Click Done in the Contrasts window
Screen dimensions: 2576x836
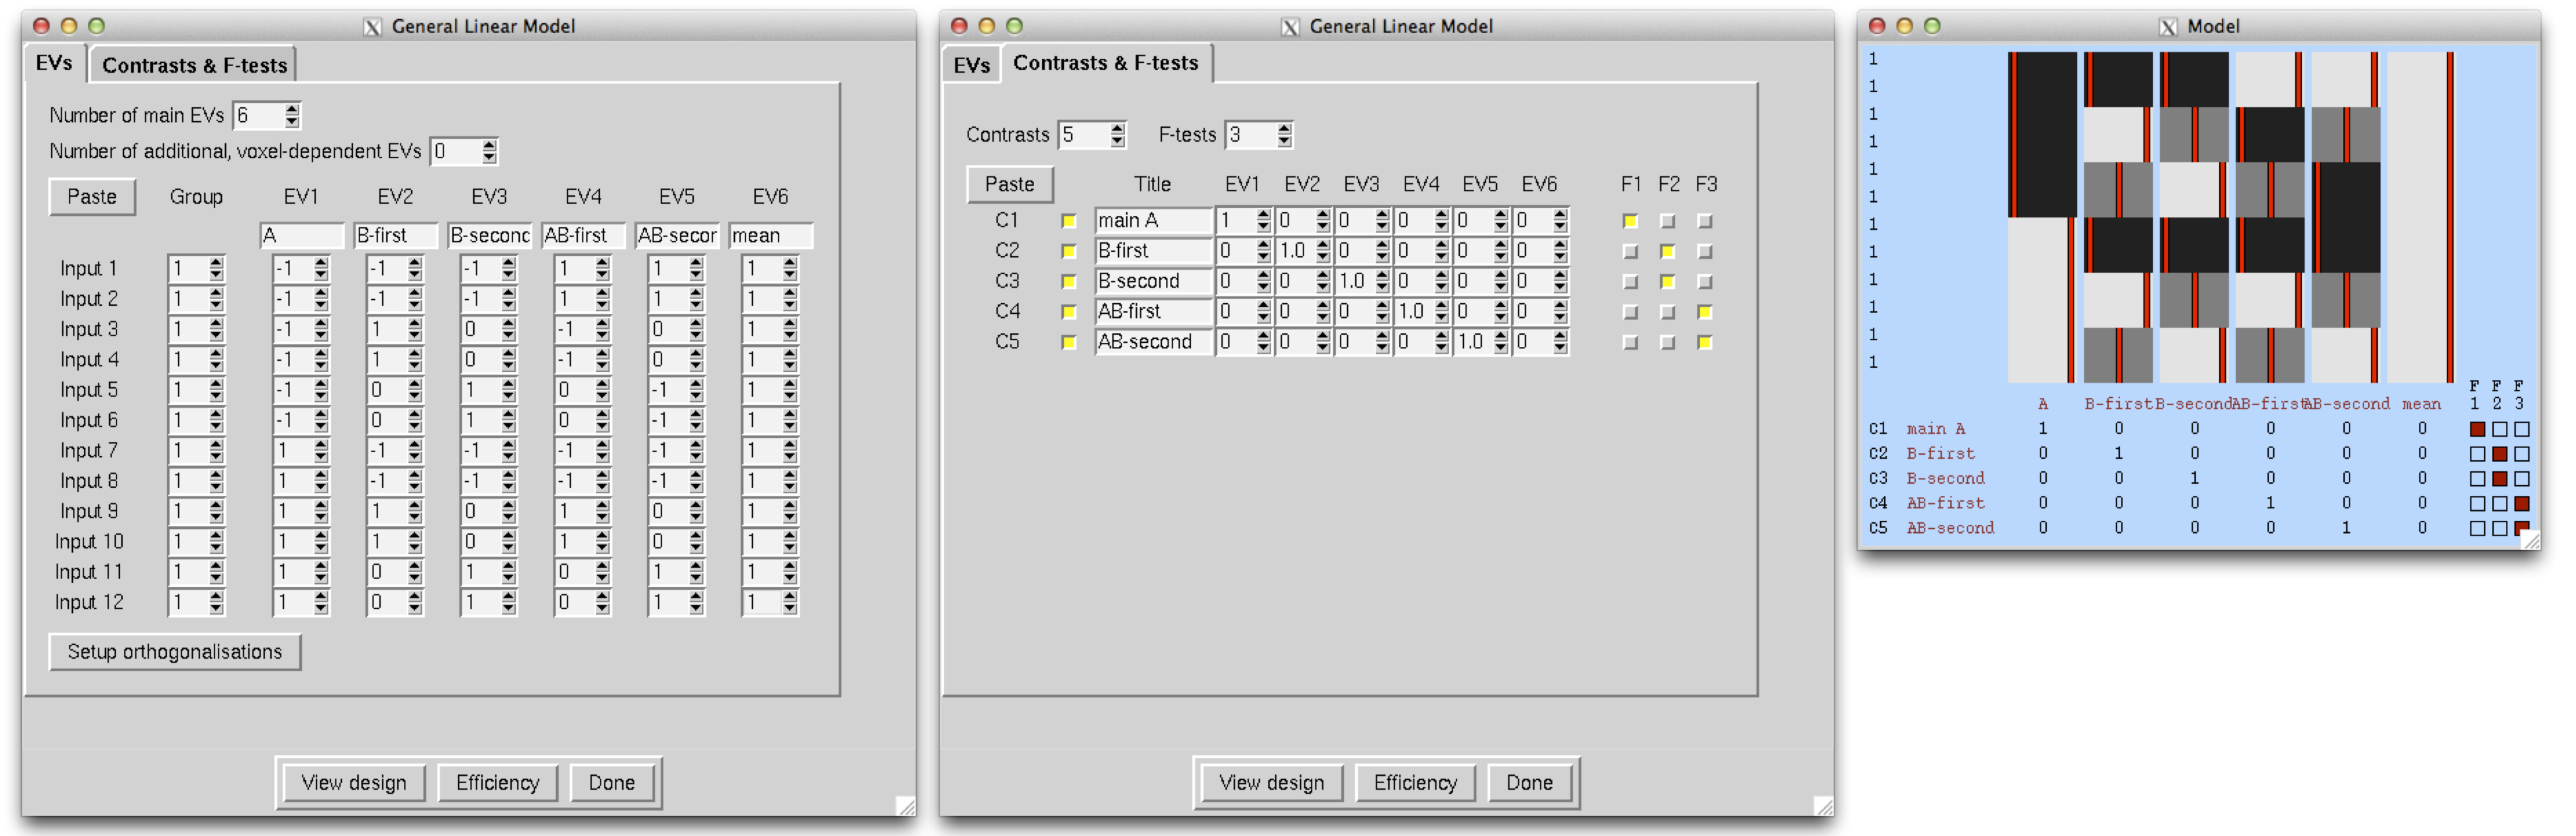click(x=1530, y=783)
